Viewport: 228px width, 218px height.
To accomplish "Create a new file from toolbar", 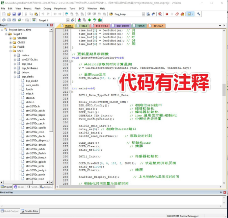I will pyautogui.click(x=4, y=14).
